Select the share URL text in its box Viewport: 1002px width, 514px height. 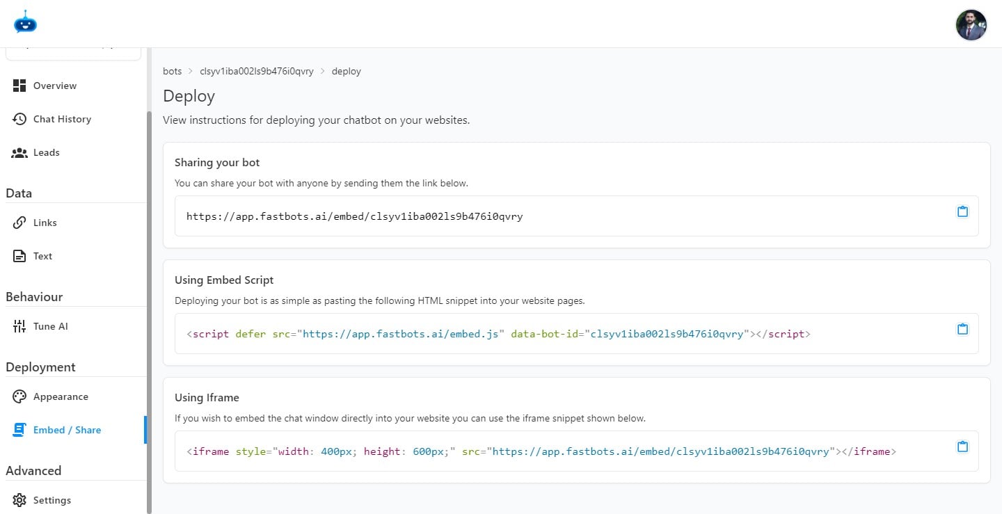coord(354,216)
